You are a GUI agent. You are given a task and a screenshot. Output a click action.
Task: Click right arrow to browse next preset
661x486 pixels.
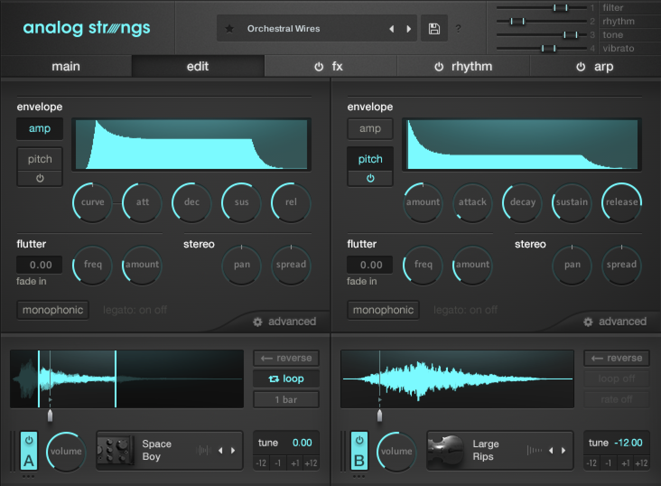[409, 28]
